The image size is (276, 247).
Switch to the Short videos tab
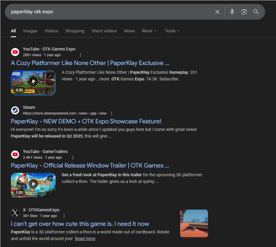point(104,31)
